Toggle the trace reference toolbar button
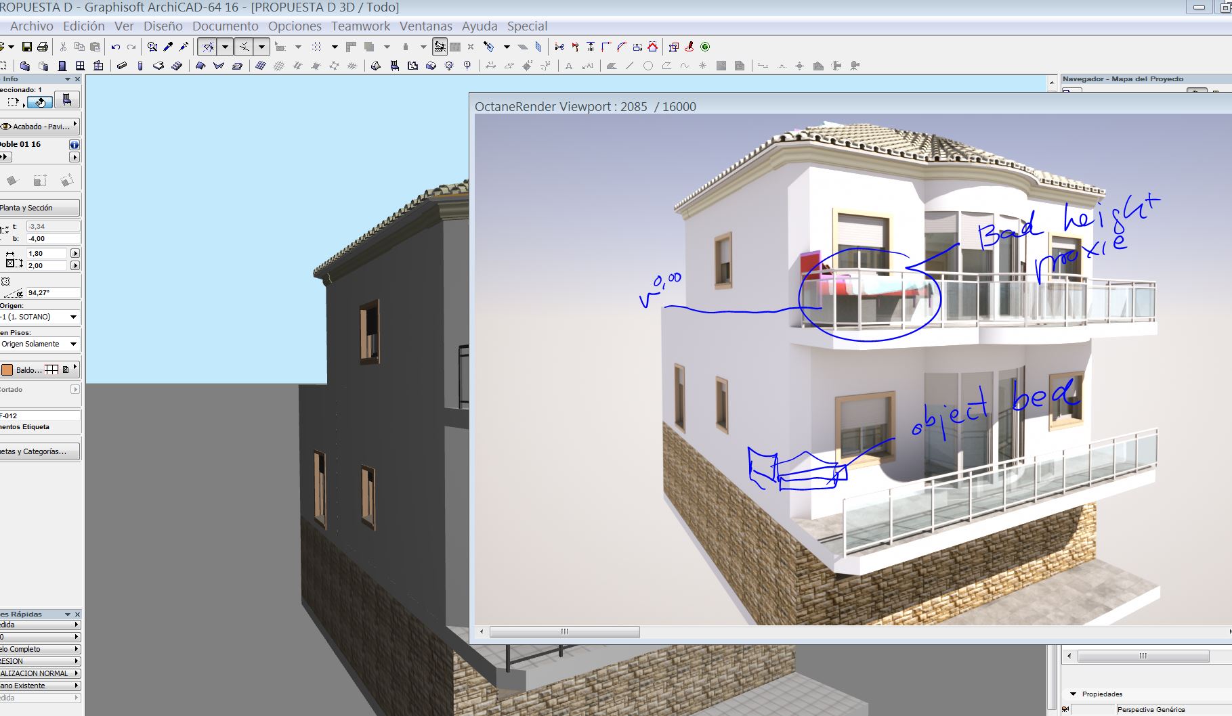1232x716 pixels. coord(440,47)
